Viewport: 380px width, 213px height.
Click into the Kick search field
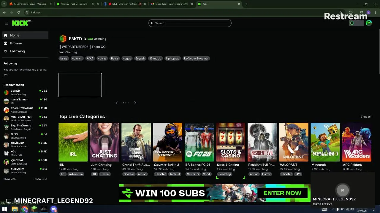(190, 23)
